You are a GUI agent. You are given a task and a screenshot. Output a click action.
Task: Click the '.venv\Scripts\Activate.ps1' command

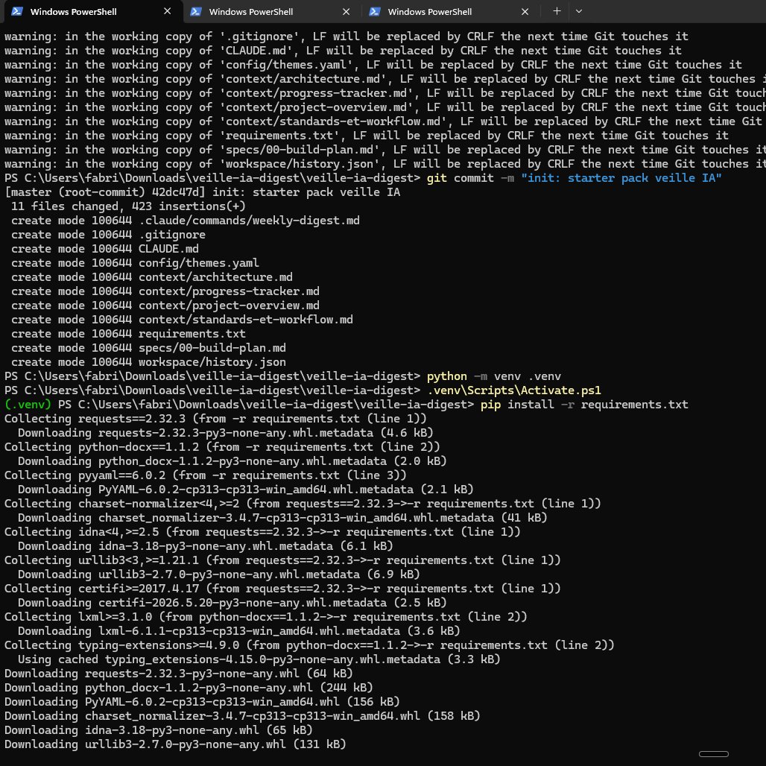(514, 390)
